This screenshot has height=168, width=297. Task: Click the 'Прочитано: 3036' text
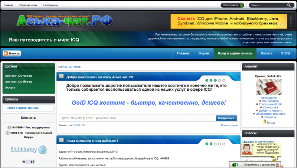point(105,118)
